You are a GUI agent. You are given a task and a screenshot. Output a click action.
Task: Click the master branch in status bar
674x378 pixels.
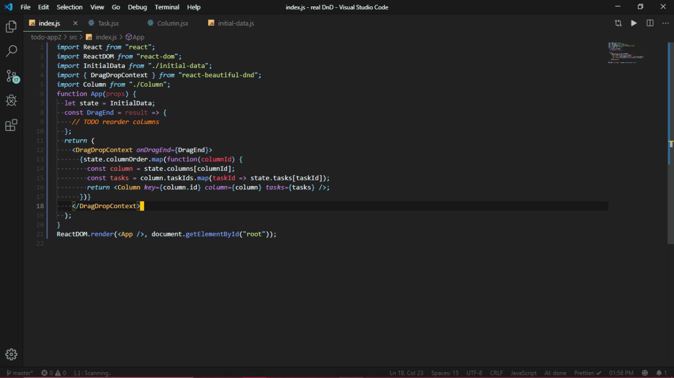20,373
